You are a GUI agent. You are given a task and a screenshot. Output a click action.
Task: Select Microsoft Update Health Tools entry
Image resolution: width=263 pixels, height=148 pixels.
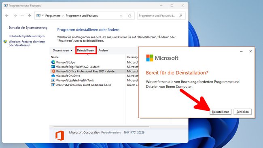74,80
